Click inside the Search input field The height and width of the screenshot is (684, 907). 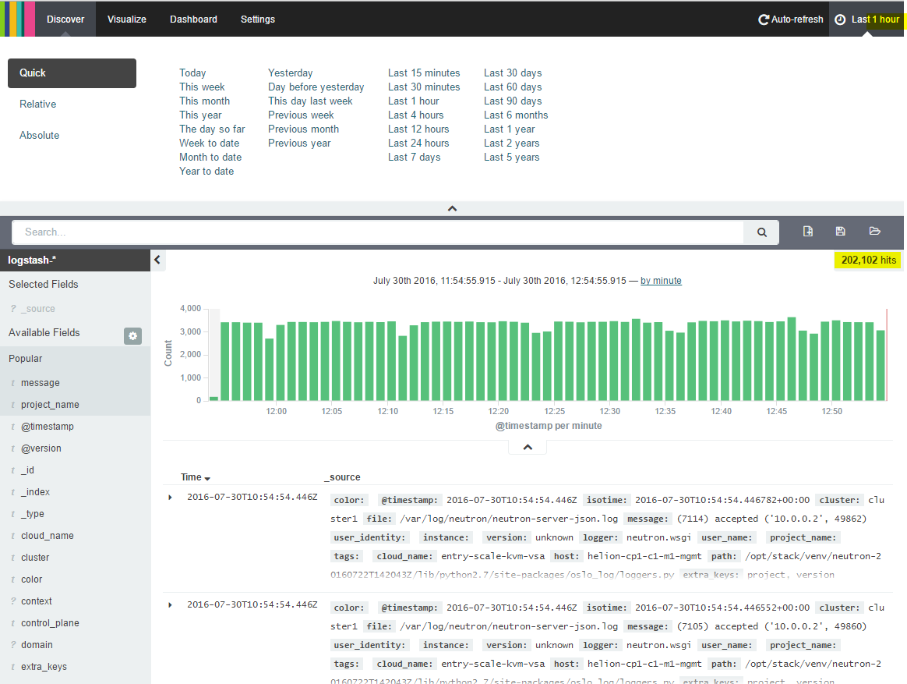coord(378,232)
